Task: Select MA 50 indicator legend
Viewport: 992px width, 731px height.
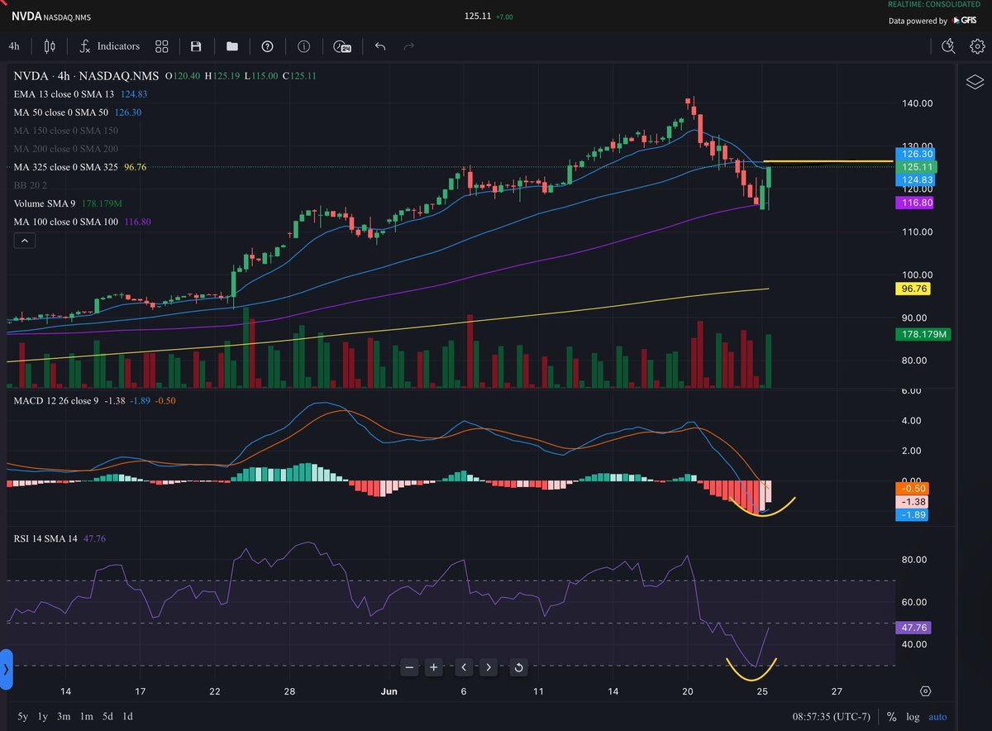Action: coord(78,112)
